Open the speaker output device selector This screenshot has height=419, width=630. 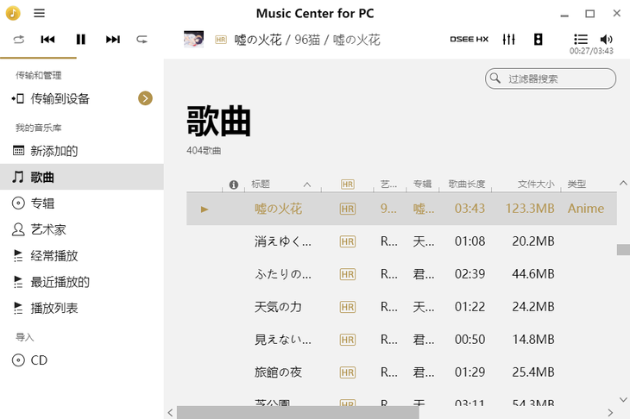[538, 40]
